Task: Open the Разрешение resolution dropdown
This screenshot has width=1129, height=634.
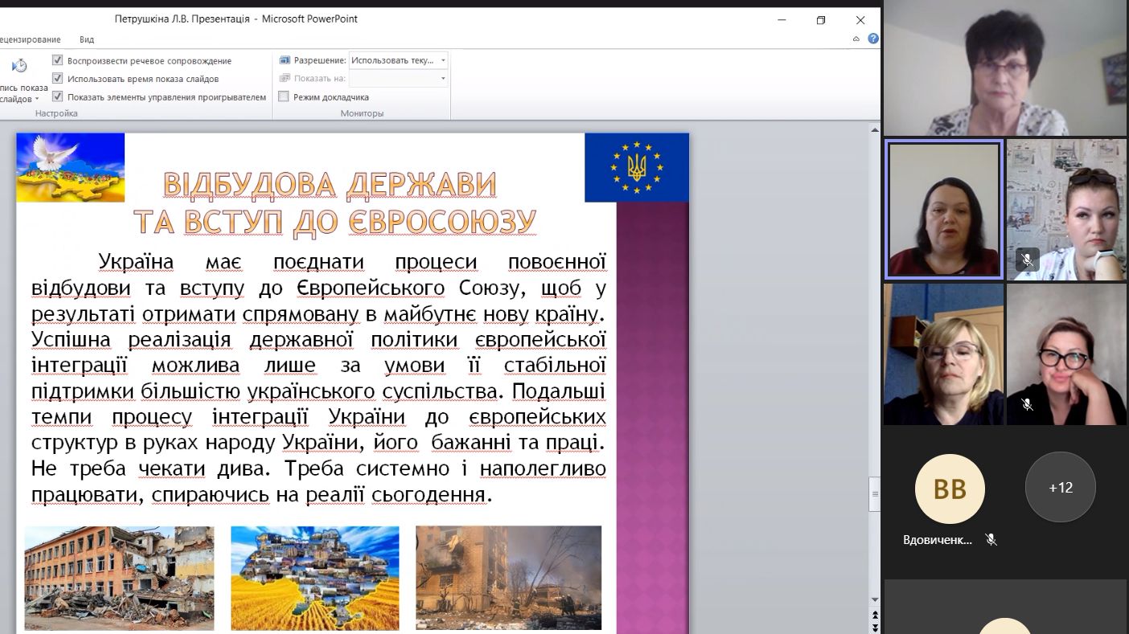Action: click(x=442, y=60)
